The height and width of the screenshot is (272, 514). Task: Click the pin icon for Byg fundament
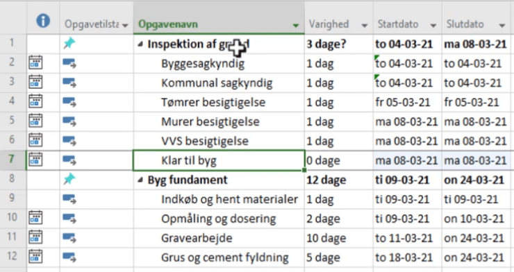[69, 179]
